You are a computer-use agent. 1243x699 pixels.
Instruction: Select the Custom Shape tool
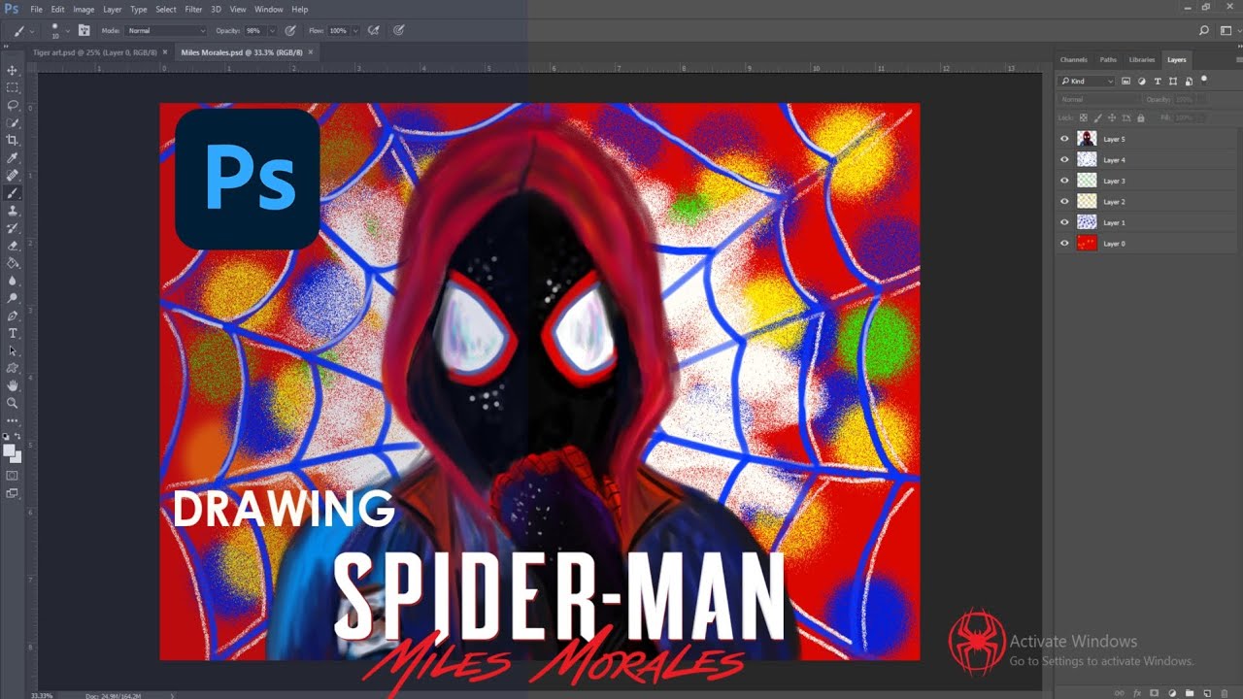coord(13,368)
